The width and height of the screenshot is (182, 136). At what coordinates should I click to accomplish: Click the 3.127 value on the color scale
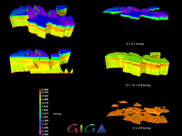(x=45, y=124)
